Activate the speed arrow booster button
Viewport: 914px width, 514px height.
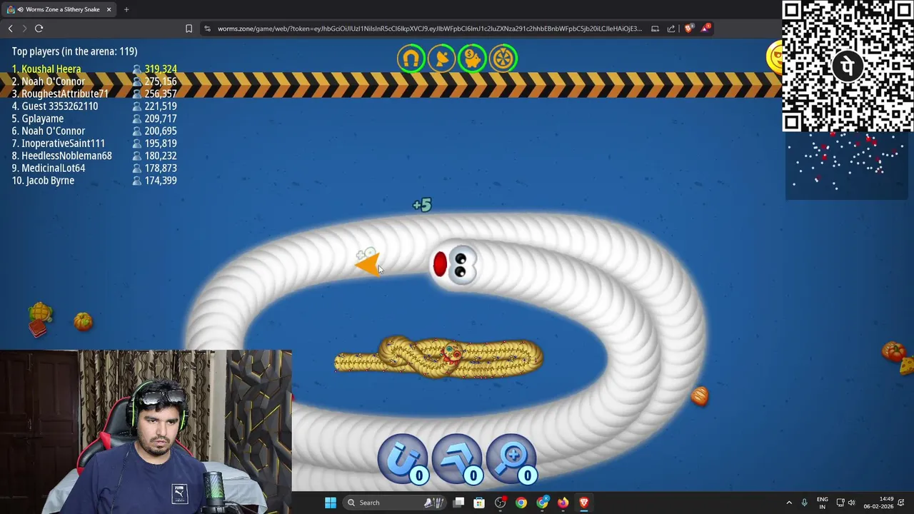(x=457, y=458)
